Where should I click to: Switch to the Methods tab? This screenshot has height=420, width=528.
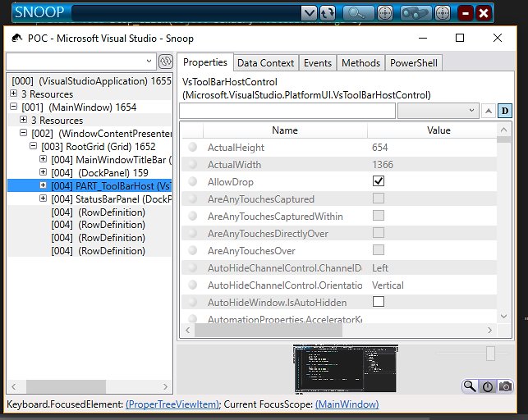361,63
